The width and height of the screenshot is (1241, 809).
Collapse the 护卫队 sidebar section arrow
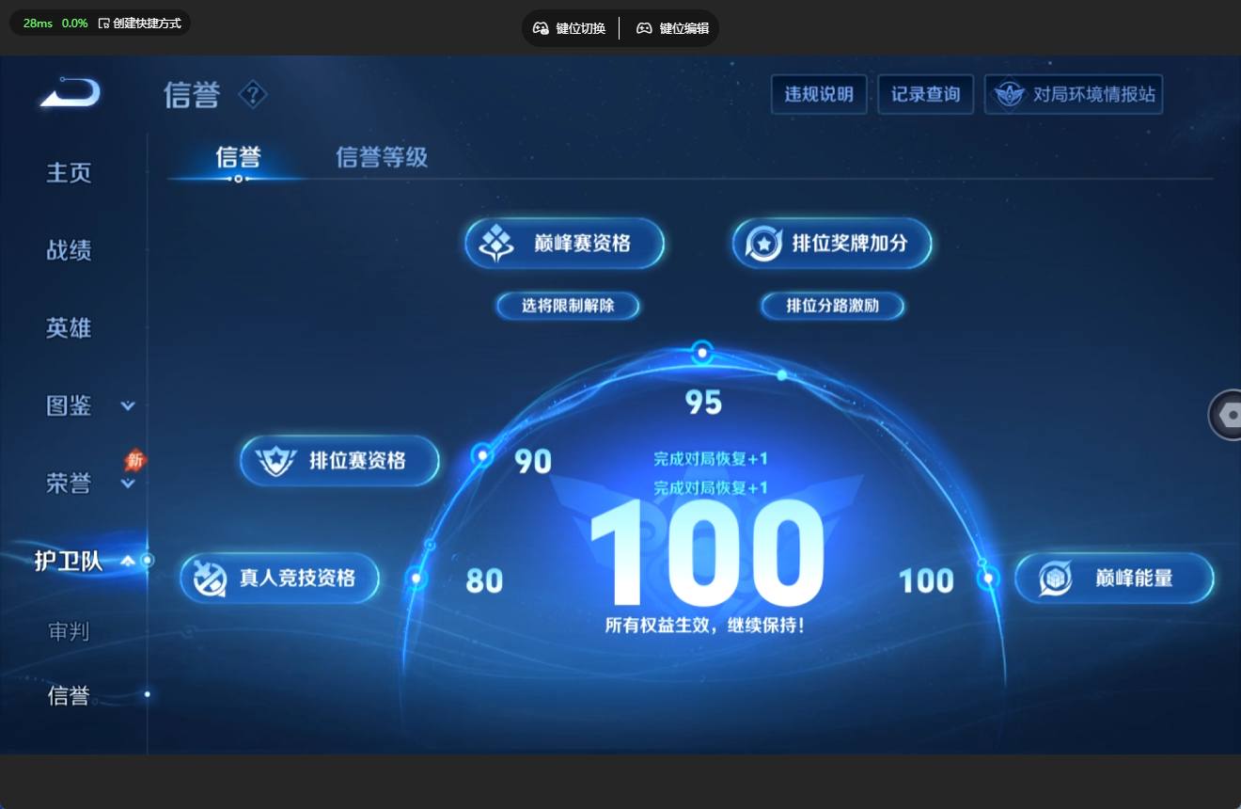128,562
